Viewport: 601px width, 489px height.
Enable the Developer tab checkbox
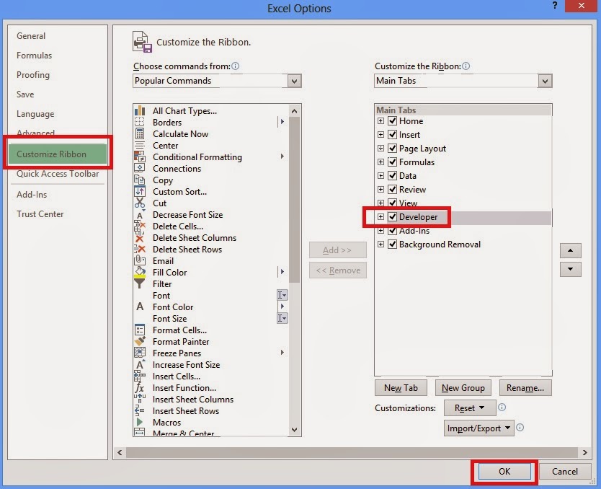(392, 216)
